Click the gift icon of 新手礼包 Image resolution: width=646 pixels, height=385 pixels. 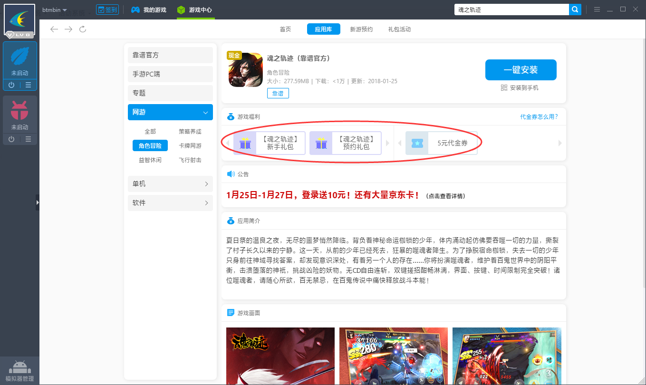pos(245,143)
